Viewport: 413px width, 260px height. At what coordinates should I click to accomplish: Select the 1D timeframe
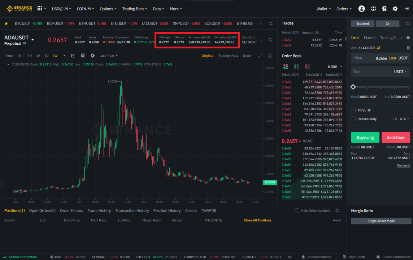click(x=46, y=56)
